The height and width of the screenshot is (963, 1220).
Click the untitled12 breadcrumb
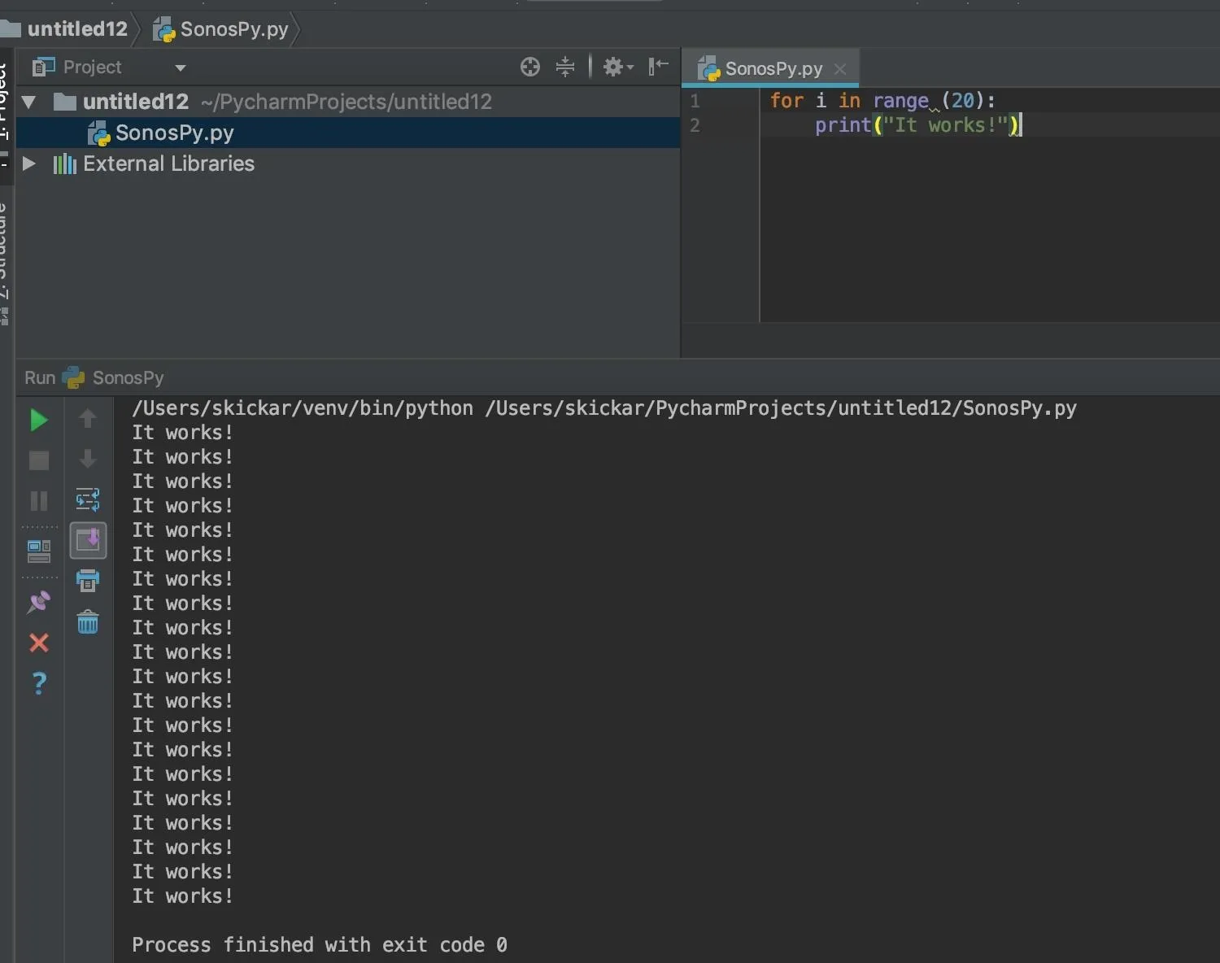click(x=77, y=29)
